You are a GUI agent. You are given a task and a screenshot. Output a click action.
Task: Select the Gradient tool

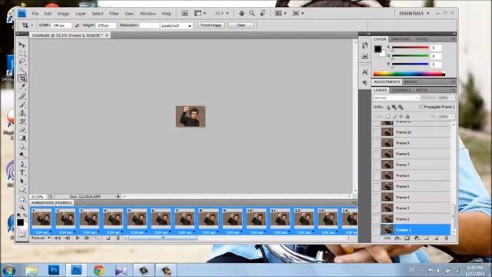point(22,138)
